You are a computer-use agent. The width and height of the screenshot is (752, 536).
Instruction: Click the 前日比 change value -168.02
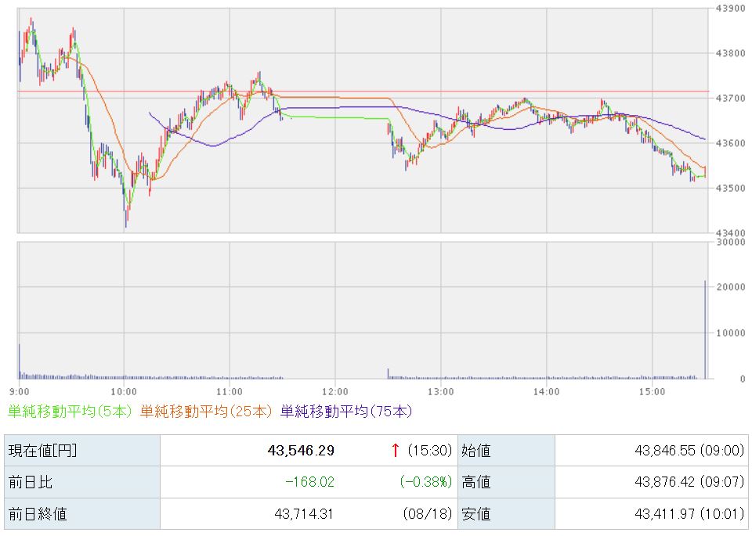pos(310,482)
